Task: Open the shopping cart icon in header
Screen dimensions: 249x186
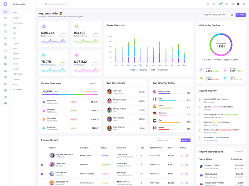Action: 220,4
